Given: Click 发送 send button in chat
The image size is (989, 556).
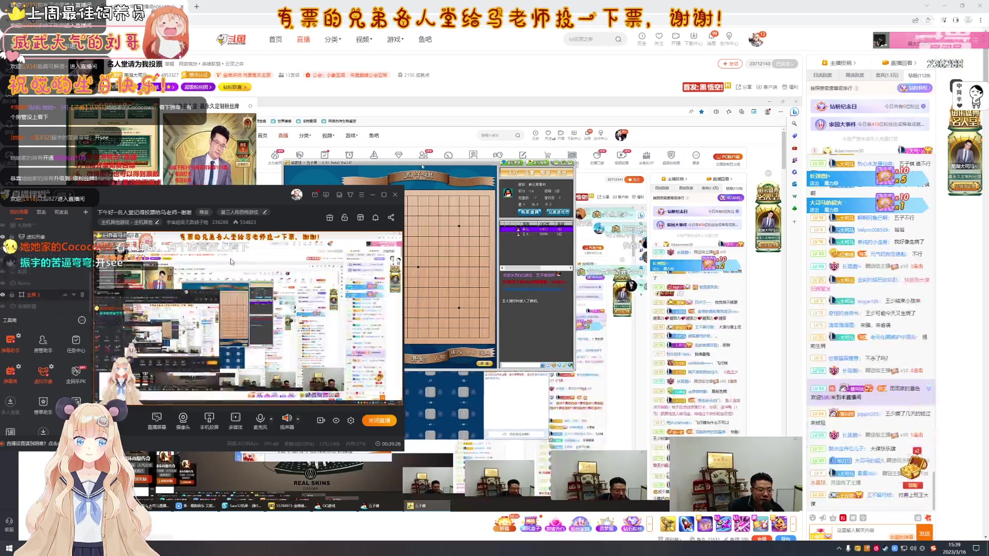Looking at the screenshot, I should click(x=925, y=533).
